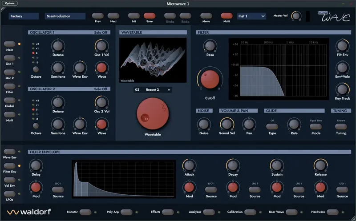356x221 pixels.
Task: Click the LFO 1 Source button under Delay
Action: (x=58, y=189)
